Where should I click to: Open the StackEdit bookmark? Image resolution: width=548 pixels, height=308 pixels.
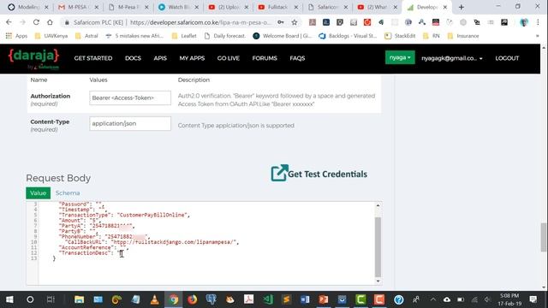(x=400, y=36)
